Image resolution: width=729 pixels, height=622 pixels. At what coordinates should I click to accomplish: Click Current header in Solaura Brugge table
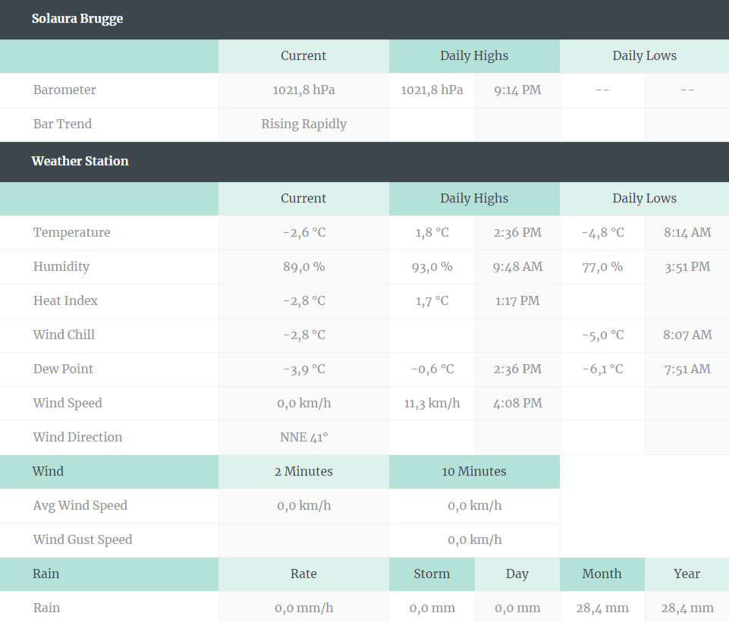(303, 56)
